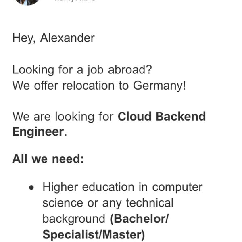Image resolution: width=242 pixels, height=242 pixels.
Task: Click the word 'computer' in the requirement
Action: point(177,188)
